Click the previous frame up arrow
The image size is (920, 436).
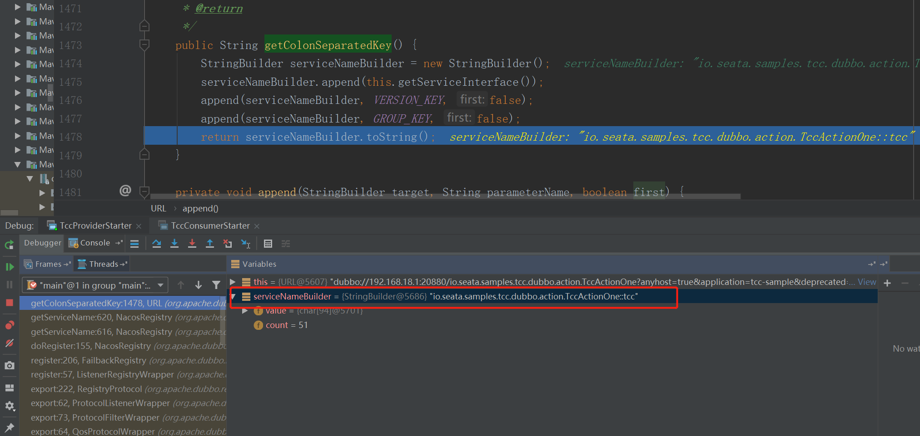[x=181, y=285]
